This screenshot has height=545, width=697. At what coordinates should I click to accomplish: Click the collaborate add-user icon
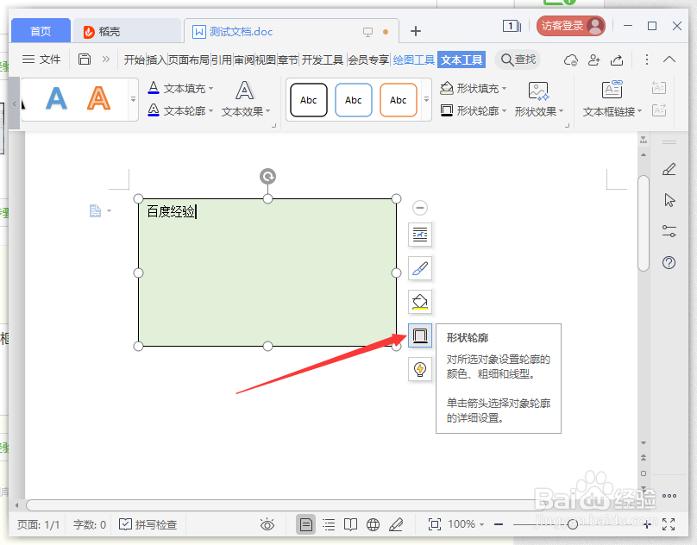(x=593, y=60)
